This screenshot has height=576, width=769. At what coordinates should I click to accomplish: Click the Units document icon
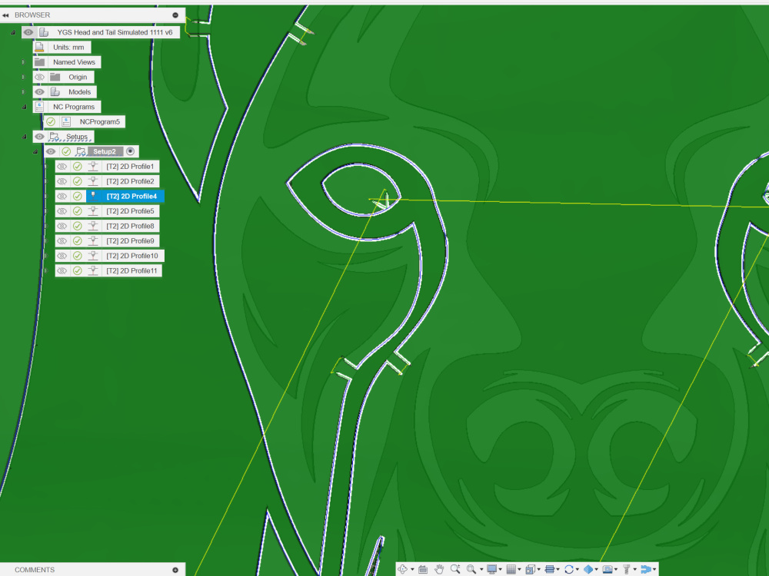pos(40,48)
